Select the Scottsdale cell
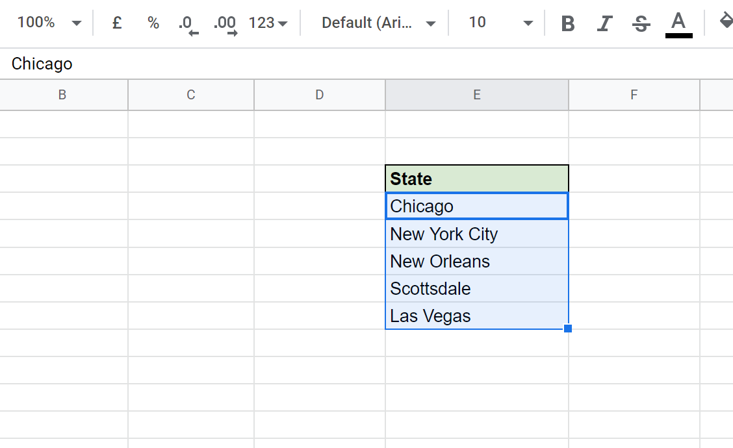Screen dimensions: 733x448 pos(477,288)
